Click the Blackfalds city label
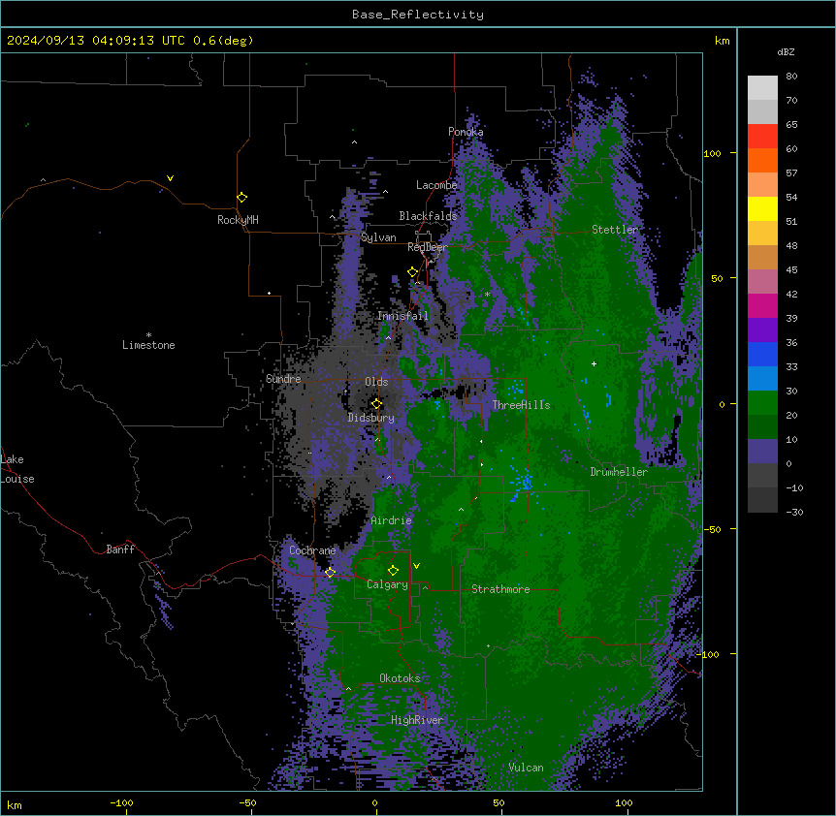 (x=428, y=216)
